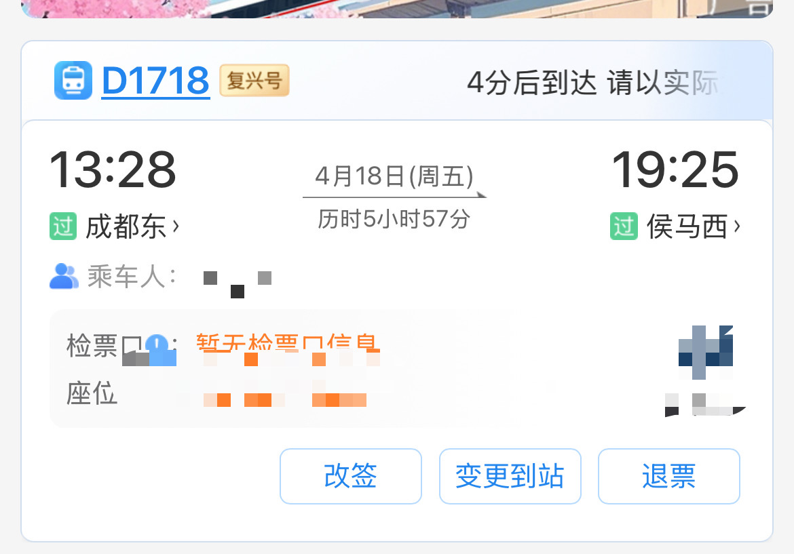The image size is (794, 554).
Task: Tap the 历时5小时57分 duration text
Action: [394, 219]
